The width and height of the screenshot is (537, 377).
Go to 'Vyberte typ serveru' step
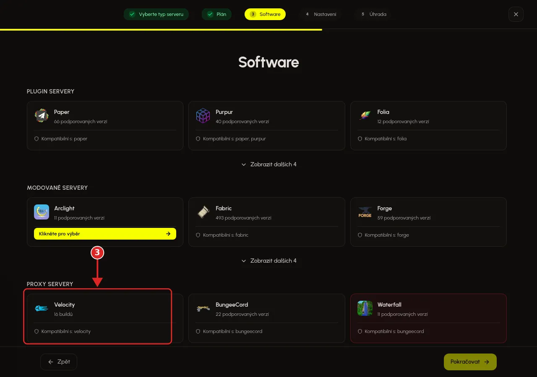point(156,14)
